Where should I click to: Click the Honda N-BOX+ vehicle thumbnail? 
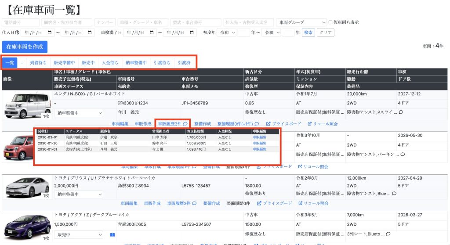(26, 103)
